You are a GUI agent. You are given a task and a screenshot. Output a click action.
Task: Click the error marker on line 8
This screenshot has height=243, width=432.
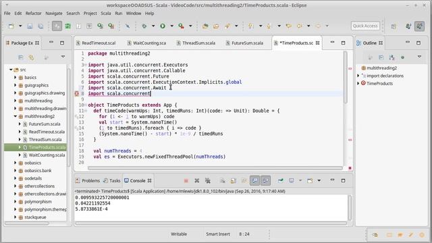pos(77,94)
